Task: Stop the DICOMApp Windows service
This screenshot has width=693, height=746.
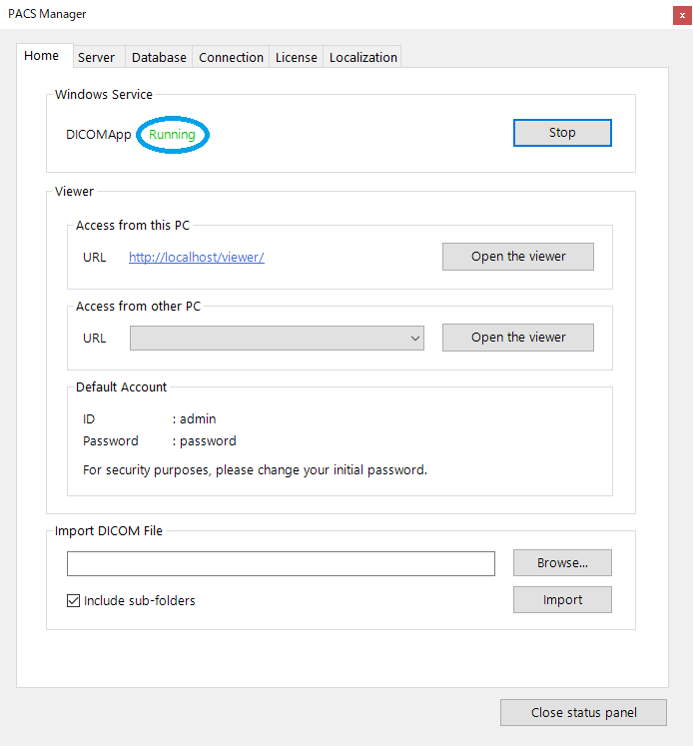Action: pos(562,133)
